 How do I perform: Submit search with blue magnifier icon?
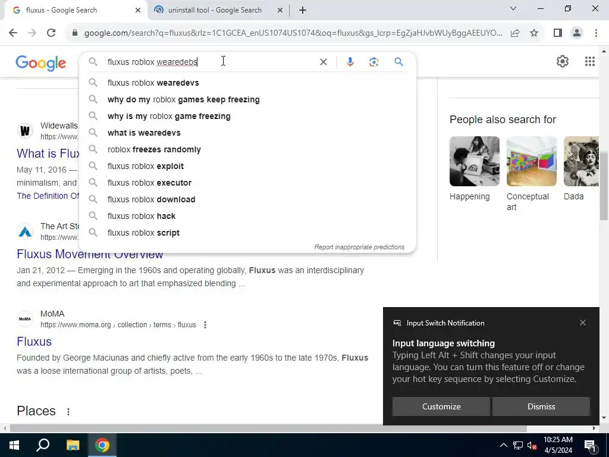coord(398,61)
